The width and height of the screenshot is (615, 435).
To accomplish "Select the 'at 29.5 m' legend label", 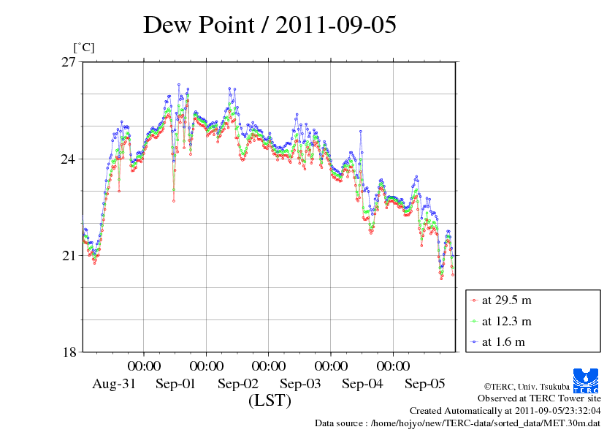I will coord(506,300).
